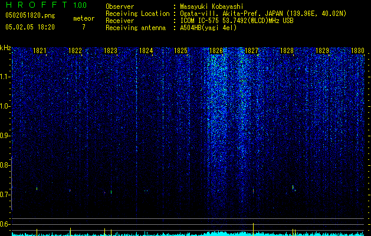Viewport: 371px width, 236px height.
Task: Click the 1826 time marker
Action: tap(216, 51)
